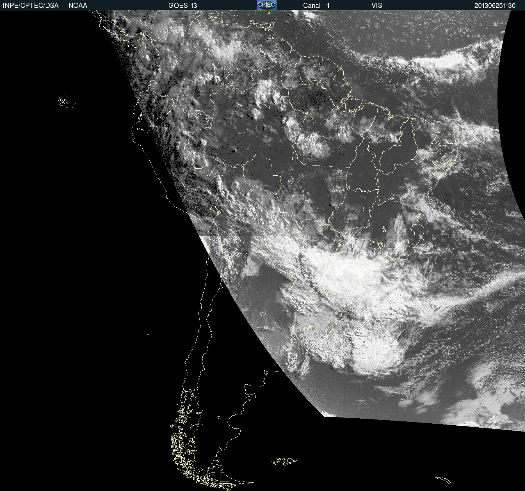Click the NOAA label in the header
Image resolution: width=525 pixels, height=491 pixels.
(x=78, y=6)
